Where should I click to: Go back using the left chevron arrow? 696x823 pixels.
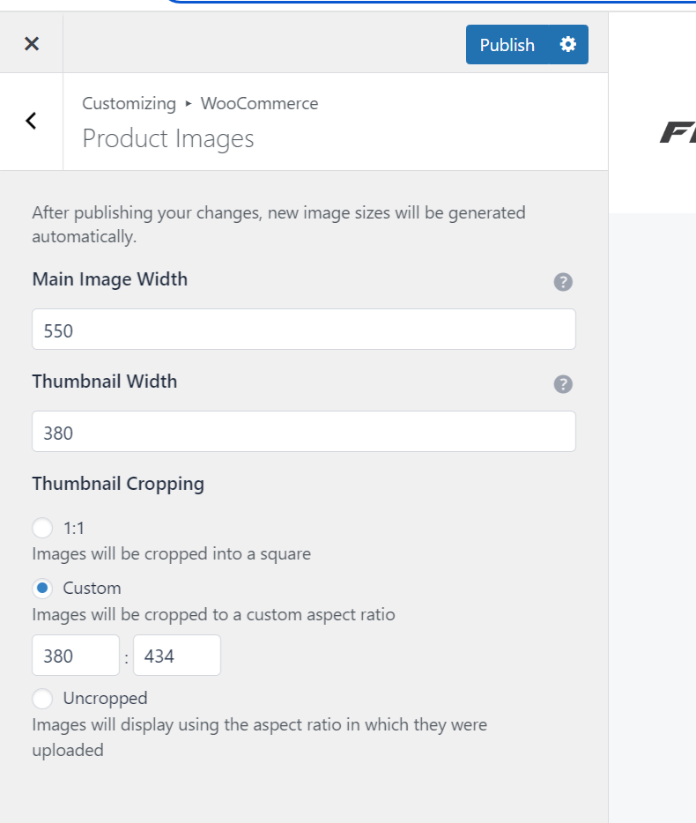[31, 121]
